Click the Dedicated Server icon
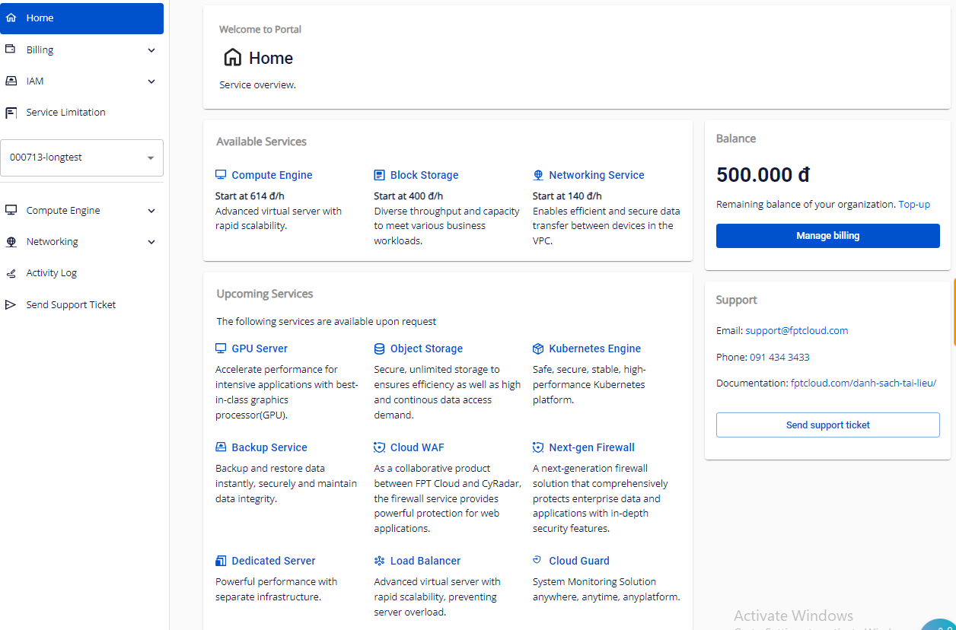The width and height of the screenshot is (956, 630). coord(221,561)
